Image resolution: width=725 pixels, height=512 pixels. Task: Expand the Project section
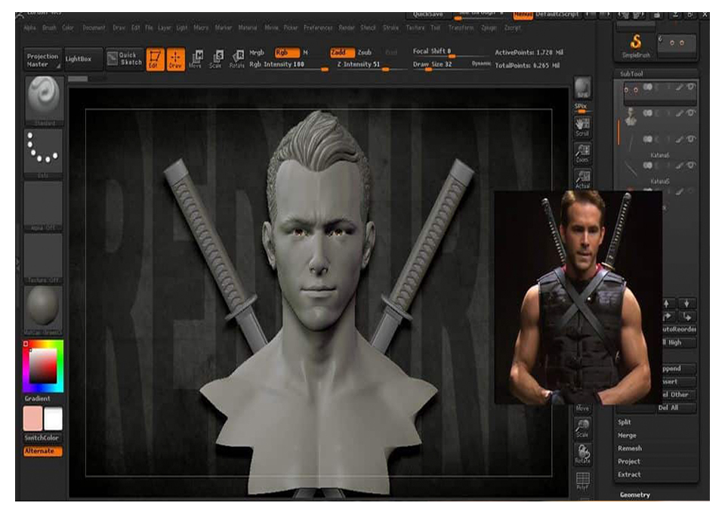[x=629, y=461]
